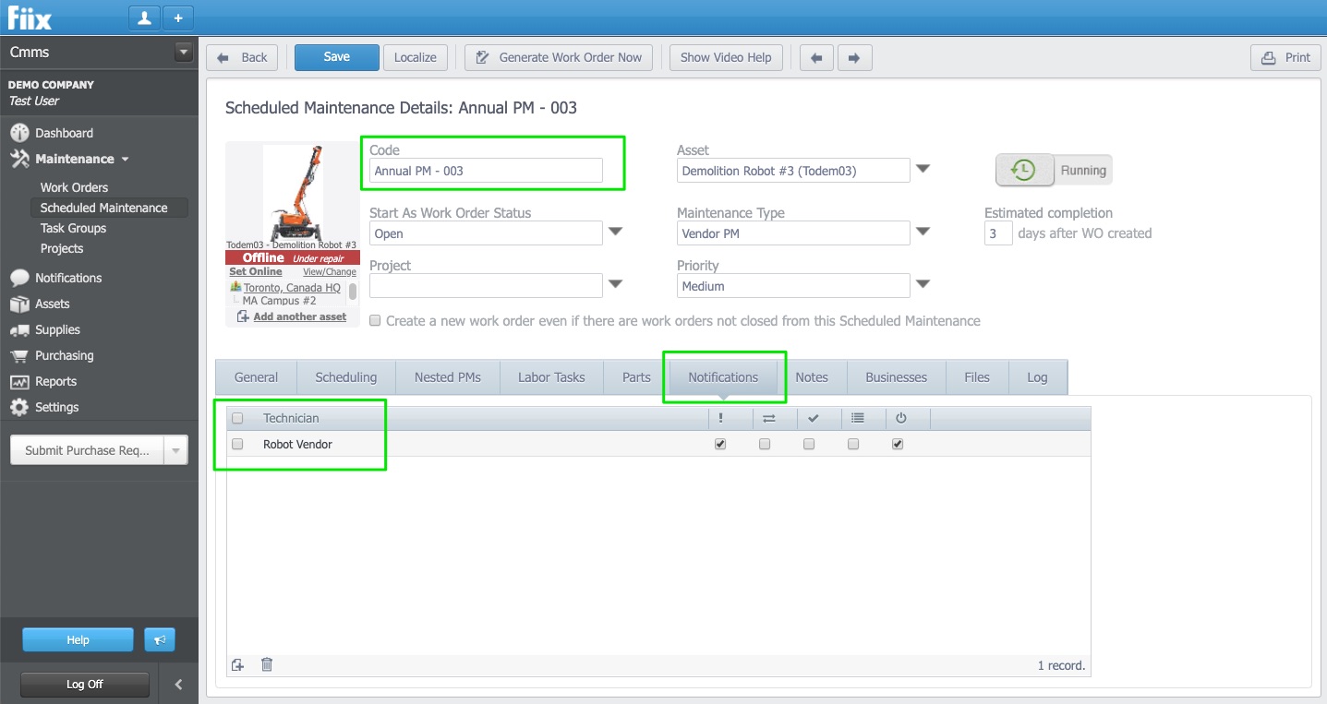1327x704 pixels.
Task: Check the Robot Vendor row checkbox
Action: click(237, 444)
